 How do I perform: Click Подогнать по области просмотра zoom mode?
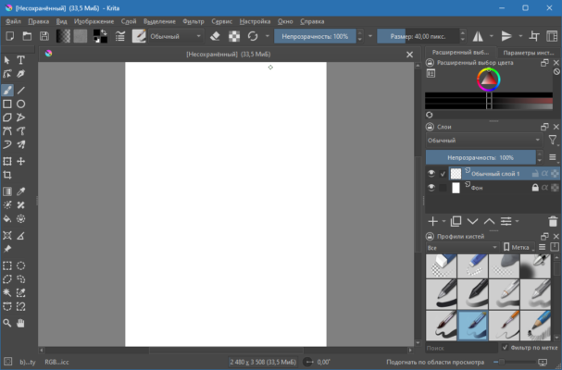click(x=435, y=362)
